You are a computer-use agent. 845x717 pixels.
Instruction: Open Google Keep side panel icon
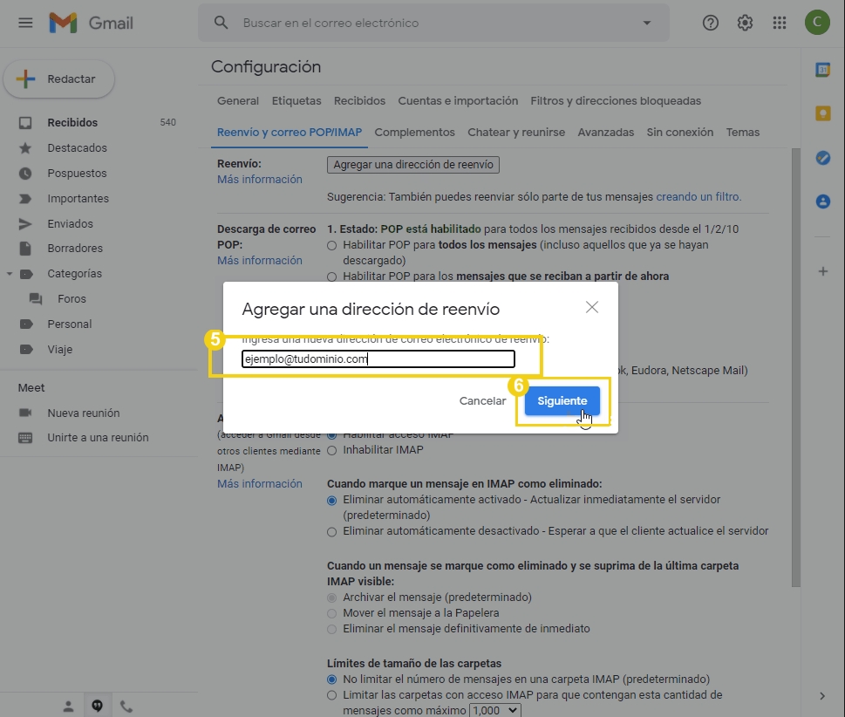tap(822, 113)
